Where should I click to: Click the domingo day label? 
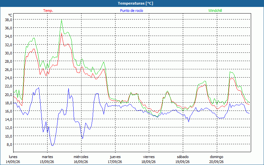(x=216, y=157)
